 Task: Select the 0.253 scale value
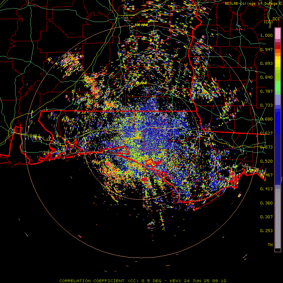pyautogui.click(x=266, y=231)
